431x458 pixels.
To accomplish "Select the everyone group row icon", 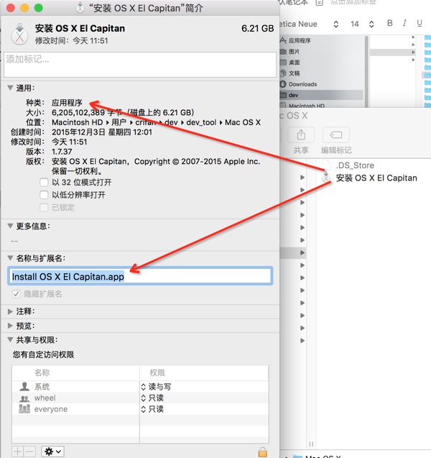I will 24,408.
